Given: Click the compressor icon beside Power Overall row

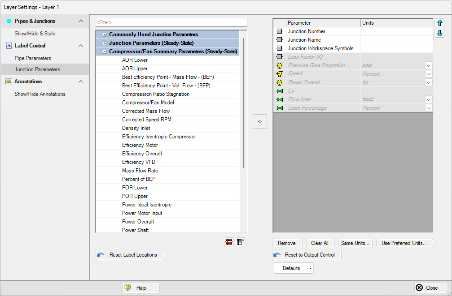Looking at the screenshot, I should coord(280,82).
